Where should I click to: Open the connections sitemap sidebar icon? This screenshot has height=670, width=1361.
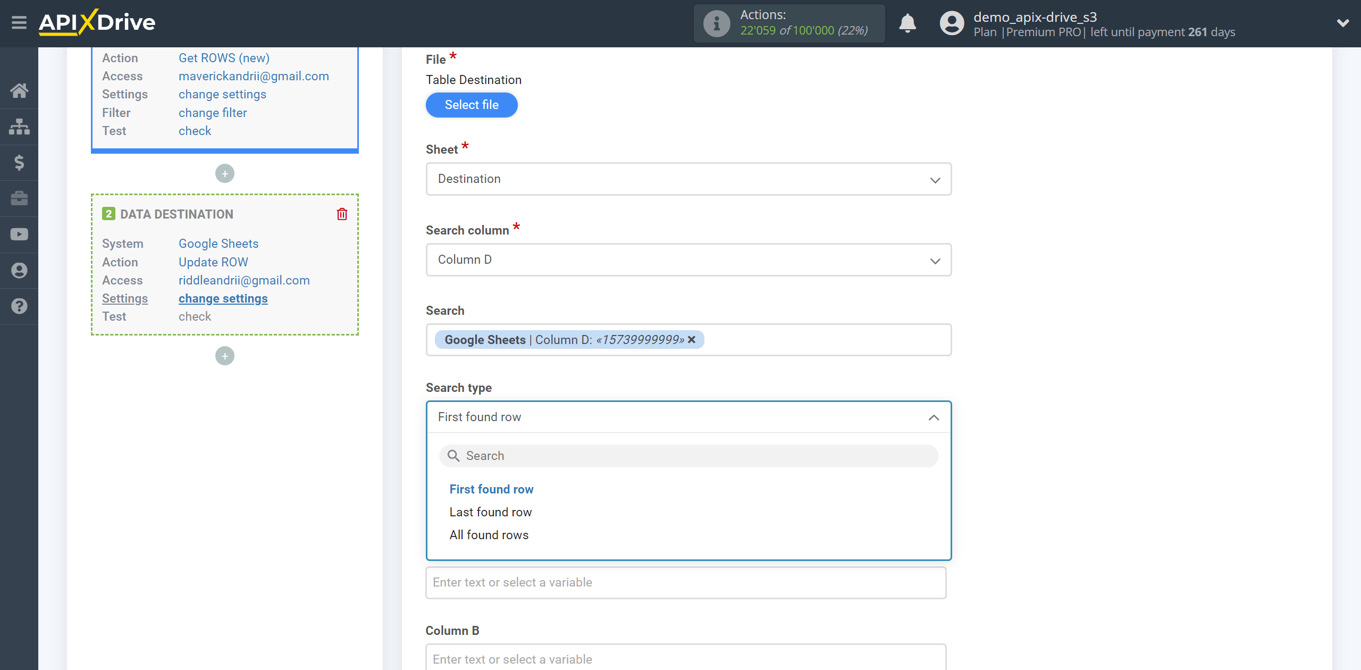[19, 127]
